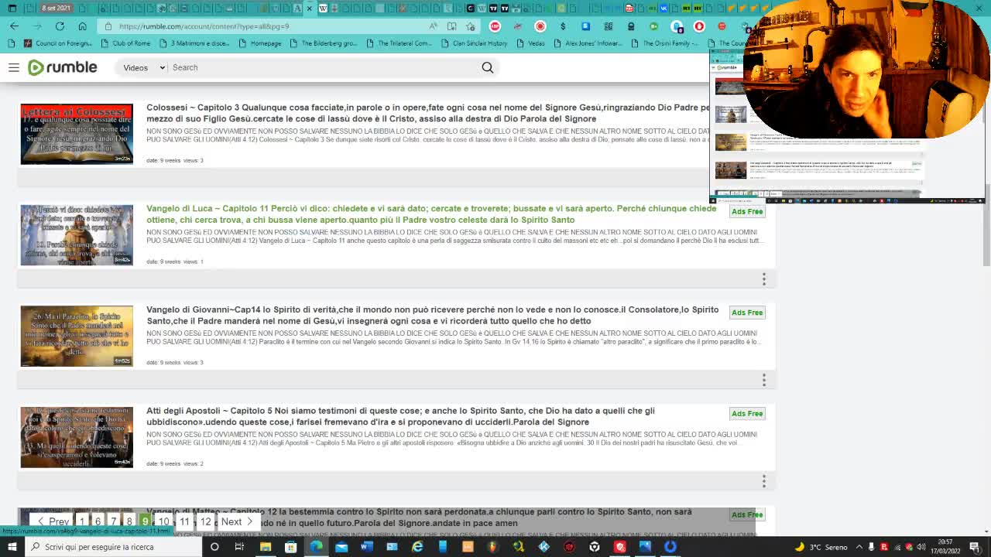Open the browser home page

[82, 26]
